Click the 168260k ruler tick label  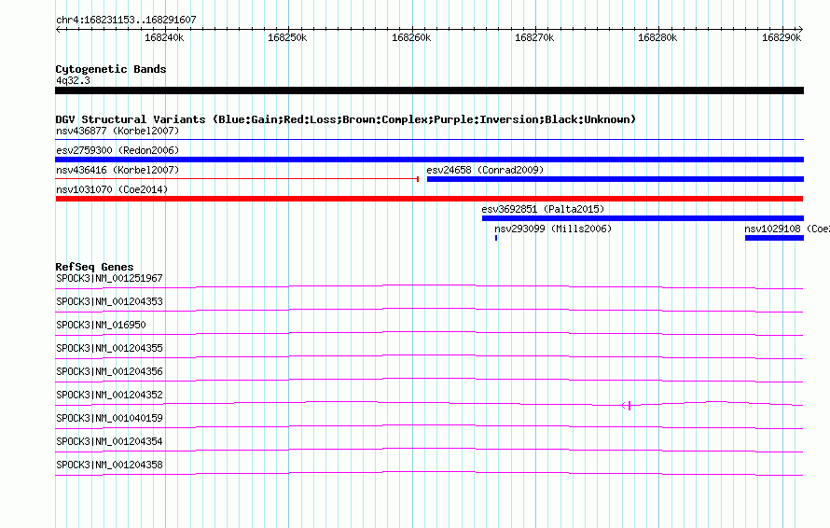[x=411, y=37]
